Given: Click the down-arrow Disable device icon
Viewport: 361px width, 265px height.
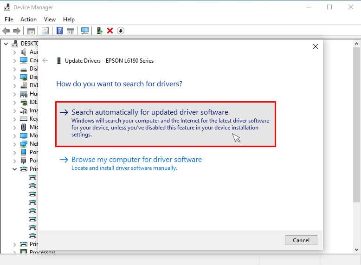Looking at the screenshot, I should point(121,31).
